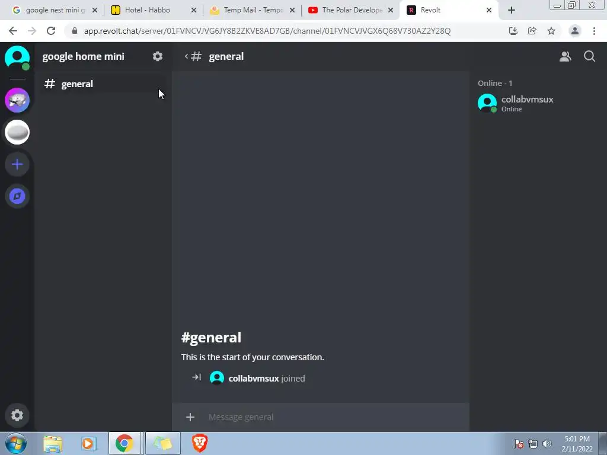Screen dimensions: 607x455
Task: Click the google home mini server name header
Action: pos(83,56)
